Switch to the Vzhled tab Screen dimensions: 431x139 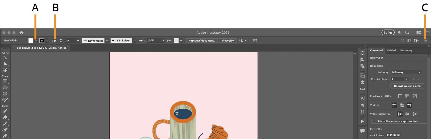(x=391, y=50)
